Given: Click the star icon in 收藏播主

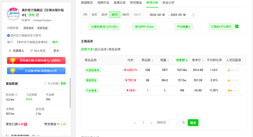Looking at the screenshot, I should tap(10, 51).
